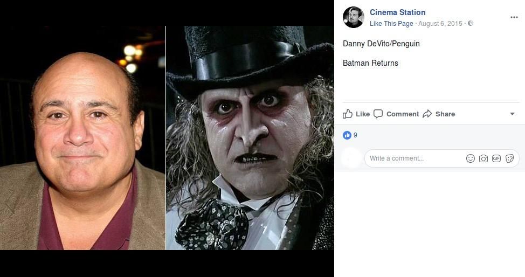Click the Like This Page link
The image size is (525, 277).
391,24
